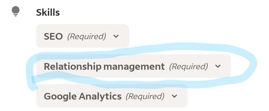Click the "Google Analytics" label text
The image size is (269, 111).
coord(83,96)
